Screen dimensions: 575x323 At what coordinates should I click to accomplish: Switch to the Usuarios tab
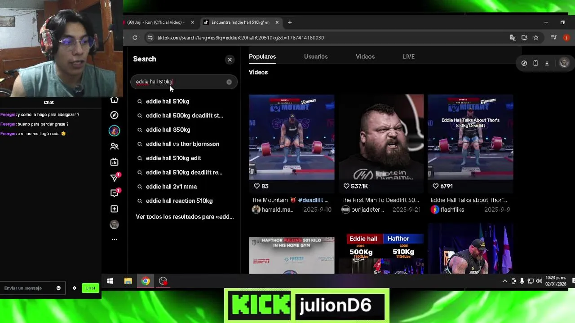316,57
